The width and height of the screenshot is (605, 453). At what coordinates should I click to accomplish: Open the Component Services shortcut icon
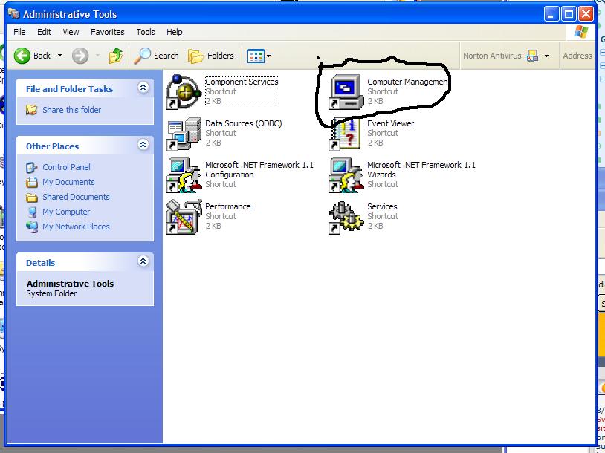point(184,91)
